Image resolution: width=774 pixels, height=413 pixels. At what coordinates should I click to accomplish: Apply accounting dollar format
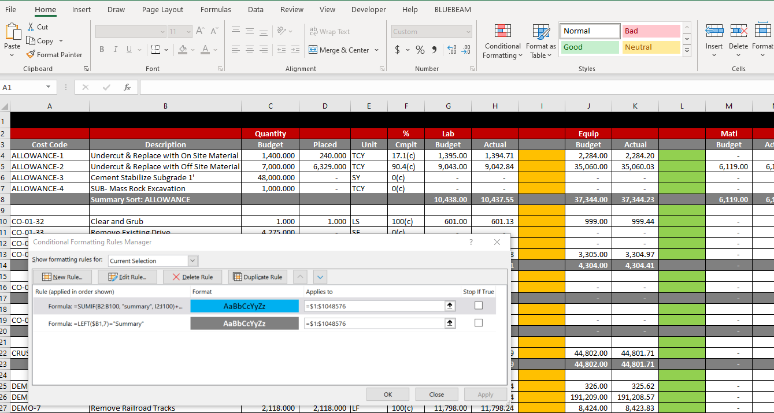pos(397,50)
